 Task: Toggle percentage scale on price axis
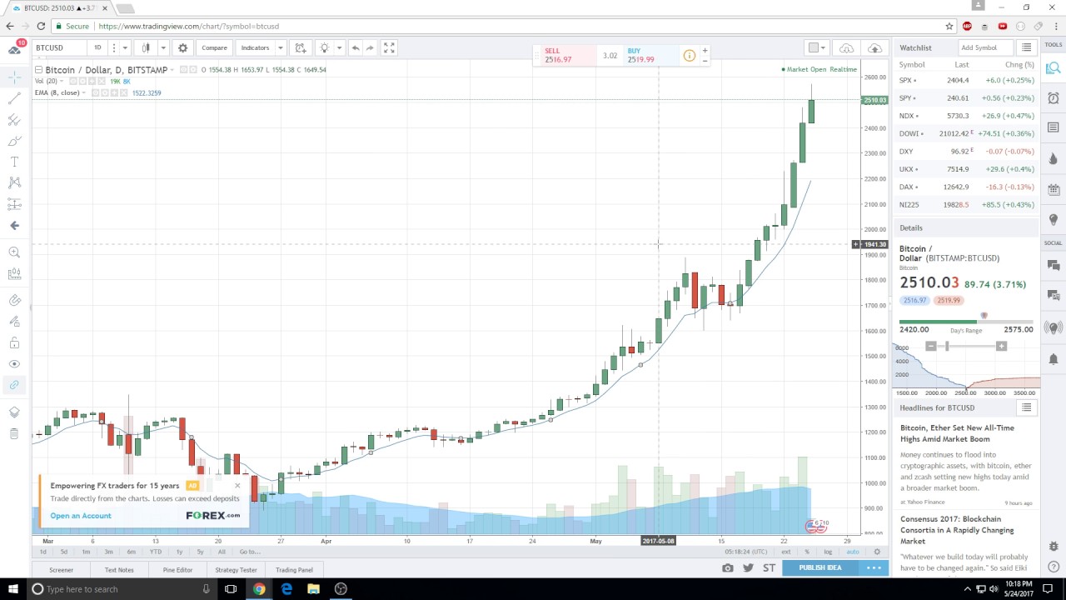click(806, 552)
